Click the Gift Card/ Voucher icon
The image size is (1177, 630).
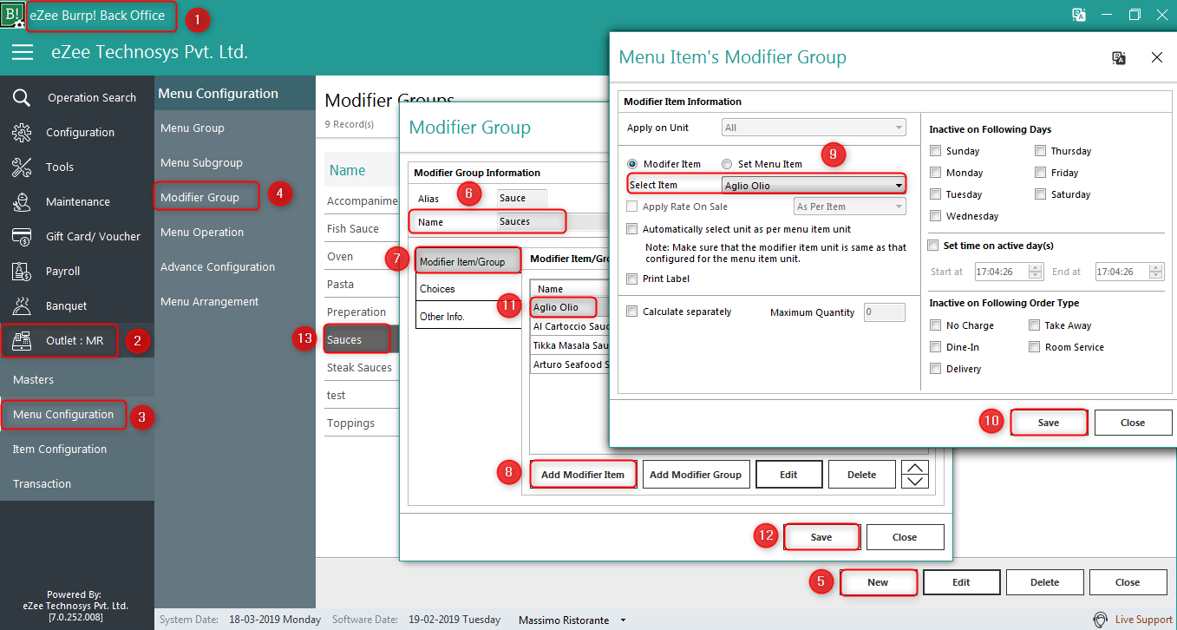click(22, 236)
